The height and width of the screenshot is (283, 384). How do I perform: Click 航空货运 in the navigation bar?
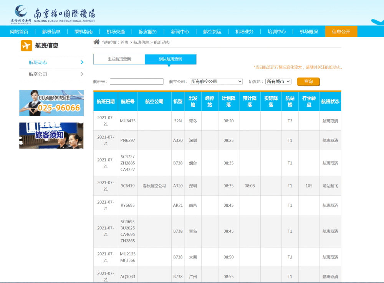[212, 31]
